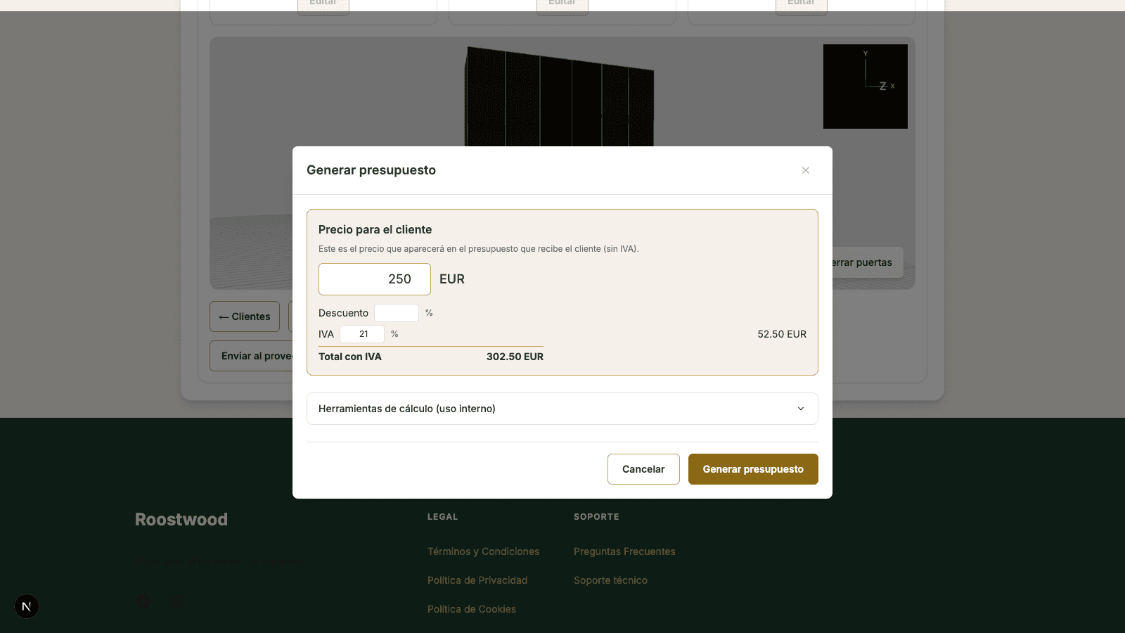1125x633 pixels.
Task: Open the Next.js dev tools icon
Action: [x=27, y=606]
